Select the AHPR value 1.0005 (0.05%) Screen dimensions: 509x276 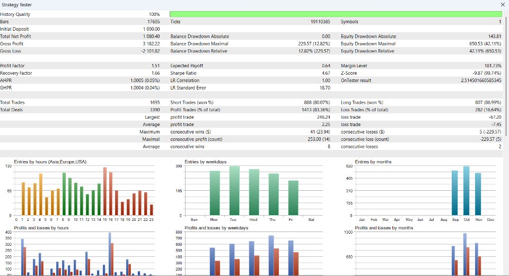145,81
